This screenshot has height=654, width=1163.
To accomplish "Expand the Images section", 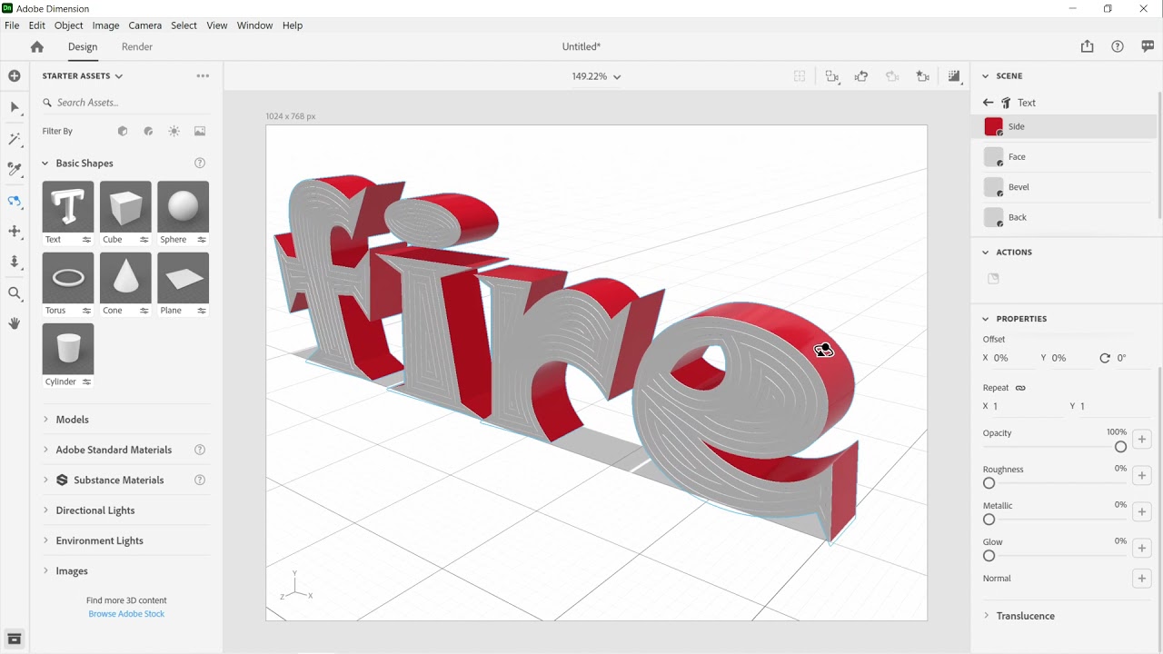I will pyautogui.click(x=45, y=570).
